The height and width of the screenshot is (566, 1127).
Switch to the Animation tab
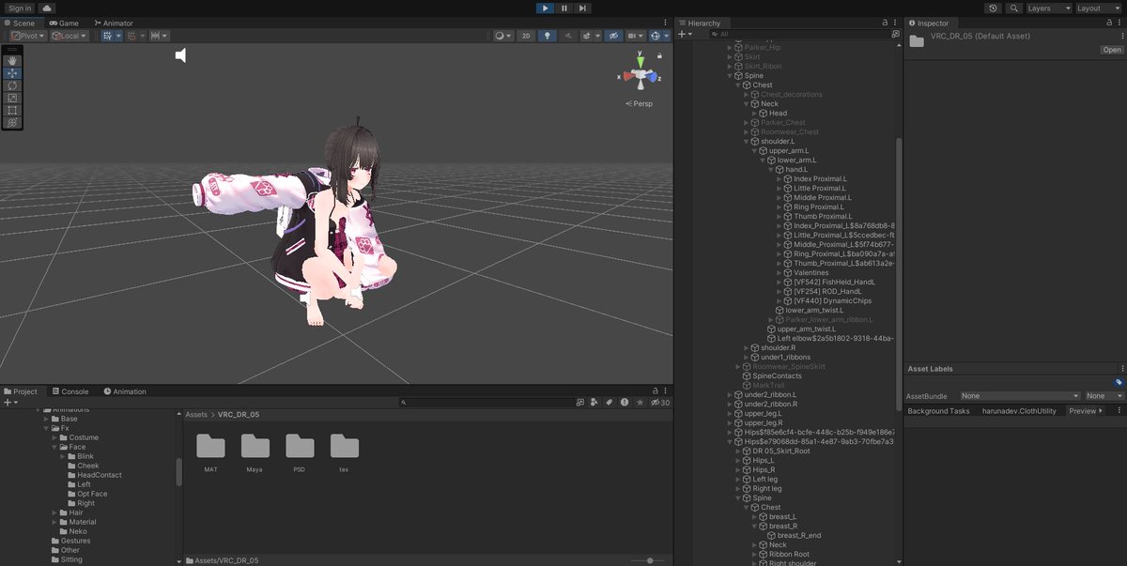[124, 391]
